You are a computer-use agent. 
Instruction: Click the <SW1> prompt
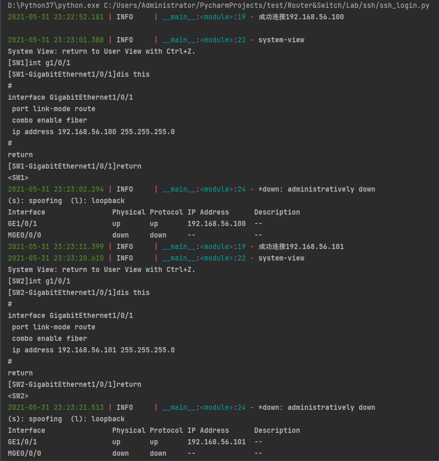18,178
